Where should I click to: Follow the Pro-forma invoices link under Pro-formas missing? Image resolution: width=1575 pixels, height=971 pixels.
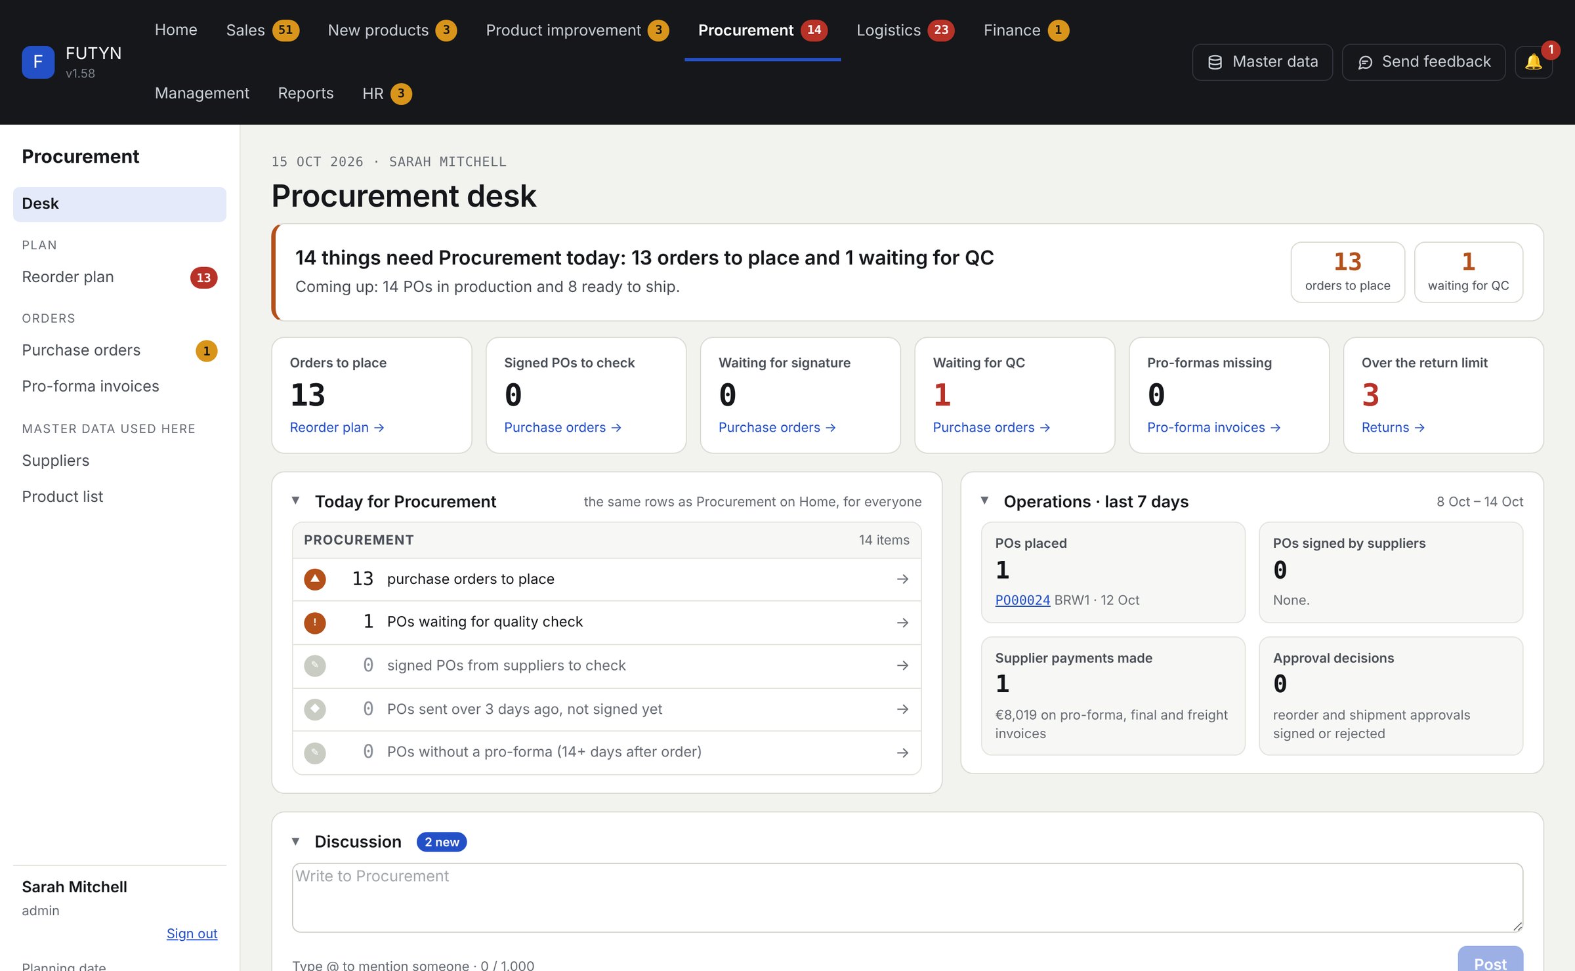(1214, 428)
